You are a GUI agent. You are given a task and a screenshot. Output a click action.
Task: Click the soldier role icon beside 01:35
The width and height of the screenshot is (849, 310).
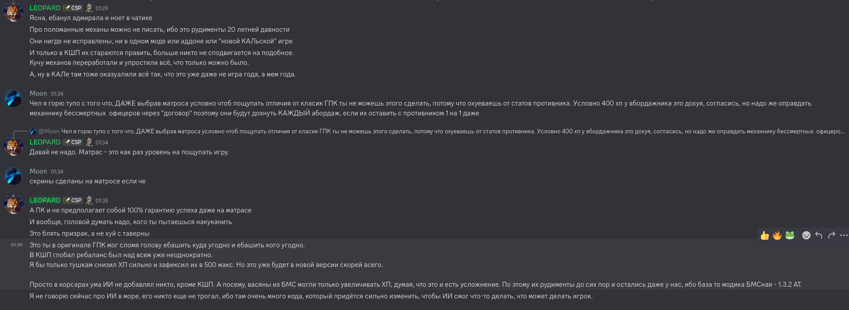89,200
